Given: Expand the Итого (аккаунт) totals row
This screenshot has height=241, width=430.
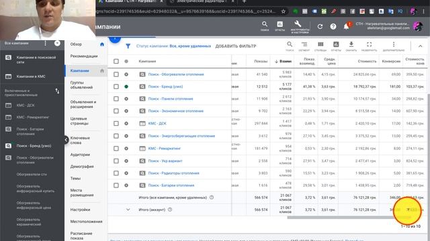Looking at the screenshot, I should coord(128,210).
